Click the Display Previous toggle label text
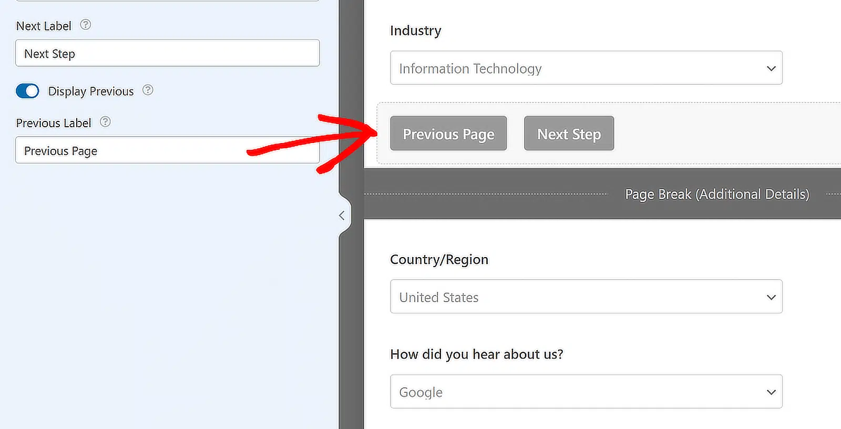 pyautogui.click(x=91, y=91)
